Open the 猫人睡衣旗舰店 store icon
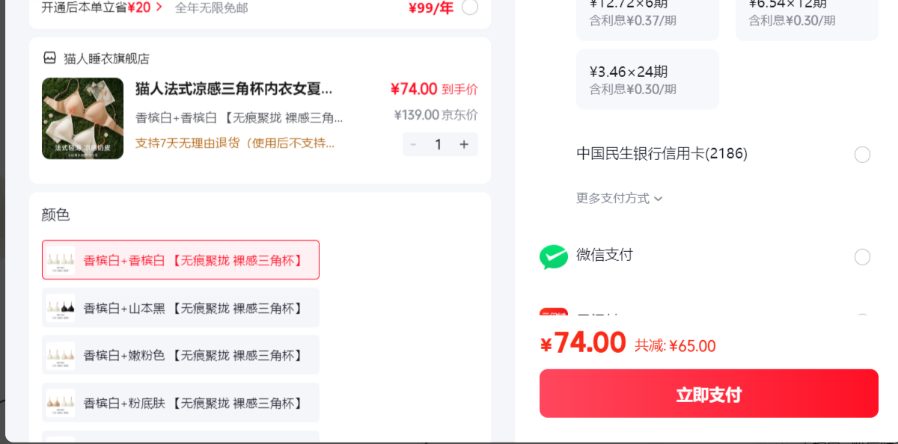 [49, 58]
